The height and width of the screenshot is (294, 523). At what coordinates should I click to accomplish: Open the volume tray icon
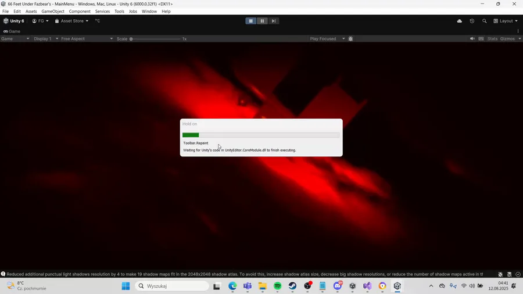click(472, 286)
